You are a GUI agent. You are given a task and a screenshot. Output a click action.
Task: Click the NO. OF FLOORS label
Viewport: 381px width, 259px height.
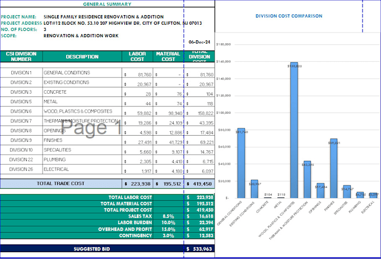[x=19, y=29]
